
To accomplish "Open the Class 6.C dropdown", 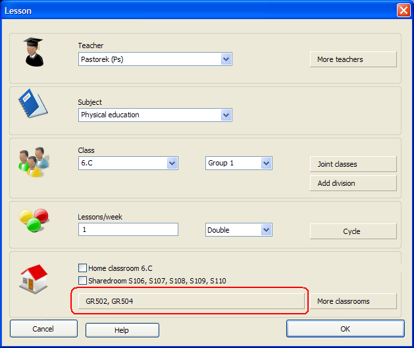I will click(x=172, y=163).
